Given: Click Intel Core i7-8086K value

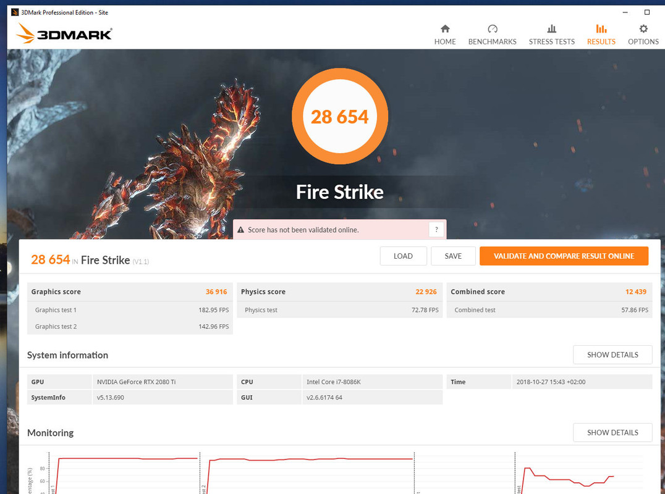Looking at the screenshot, I should click(x=333, y=382).
